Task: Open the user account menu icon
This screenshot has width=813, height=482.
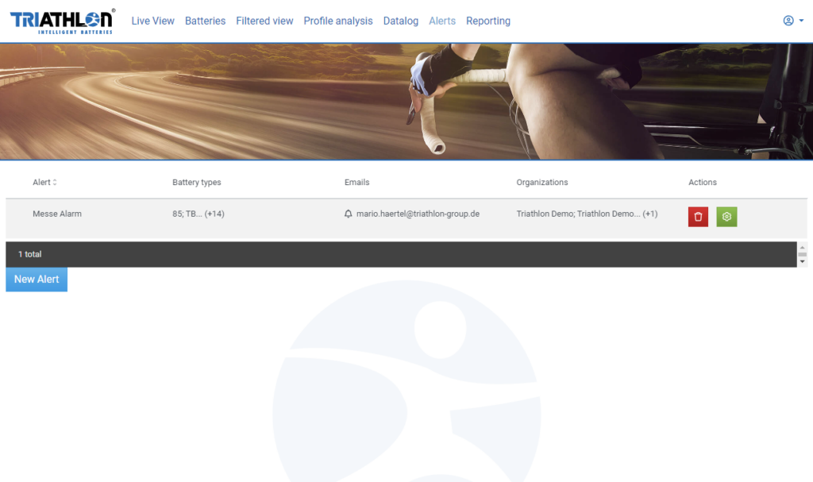Action: (793, 21)
